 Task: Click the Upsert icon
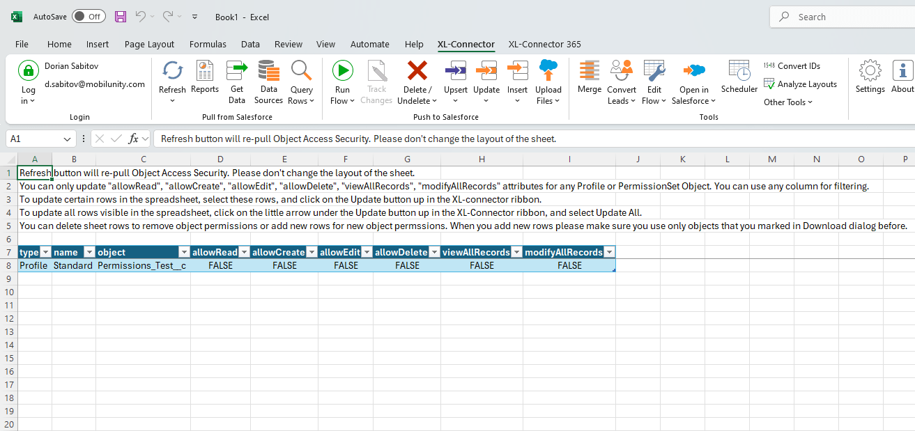click(455, 70)
